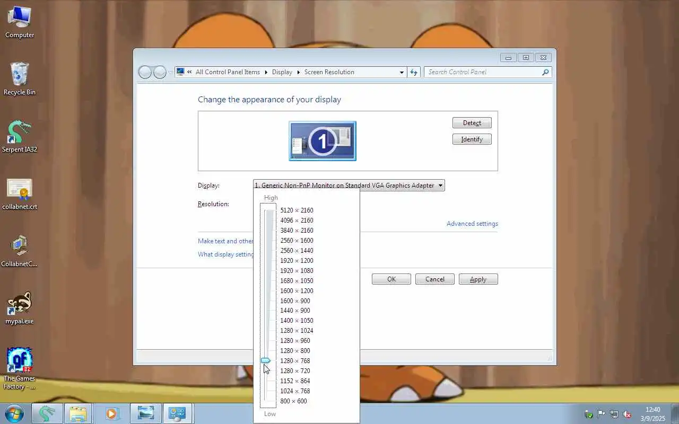Launch mypal.exe raccoon shortcut

[20, 308]
